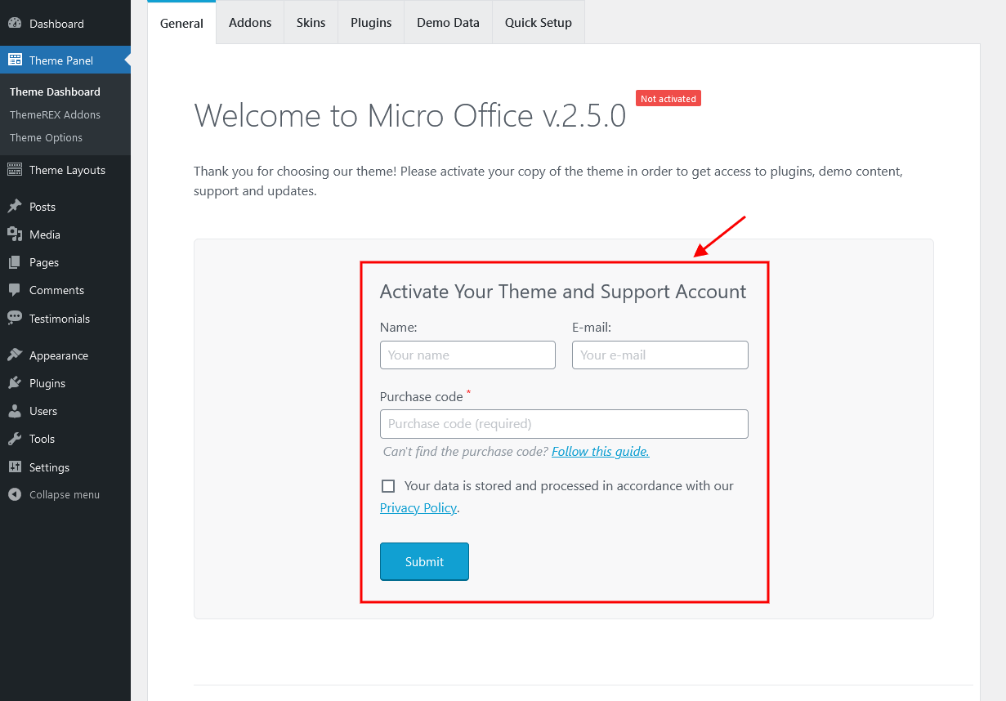Open the 'Follow this guide' link
Image resolution: width=1006 pixels, height=701 pixels.
click(601, 451)
